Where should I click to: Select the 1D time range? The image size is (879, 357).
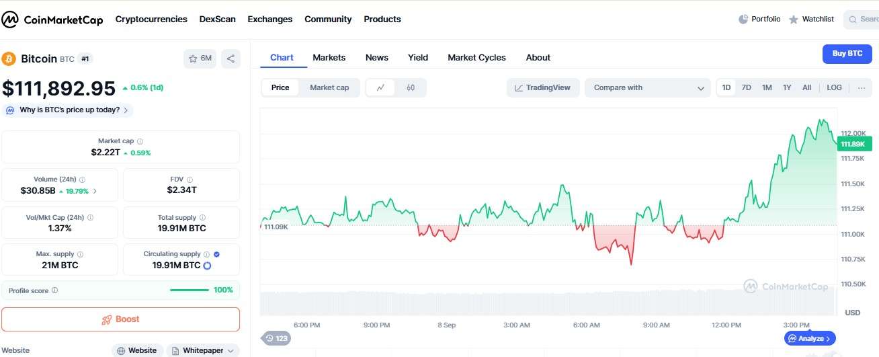[726, 87]
